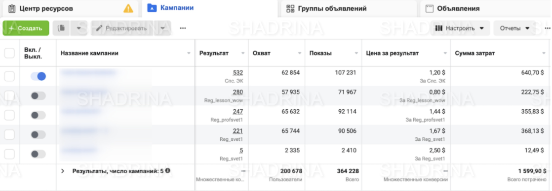Switch to the Кампании tab
Viewport: 552px width, 191px height.
pos(209,8)
